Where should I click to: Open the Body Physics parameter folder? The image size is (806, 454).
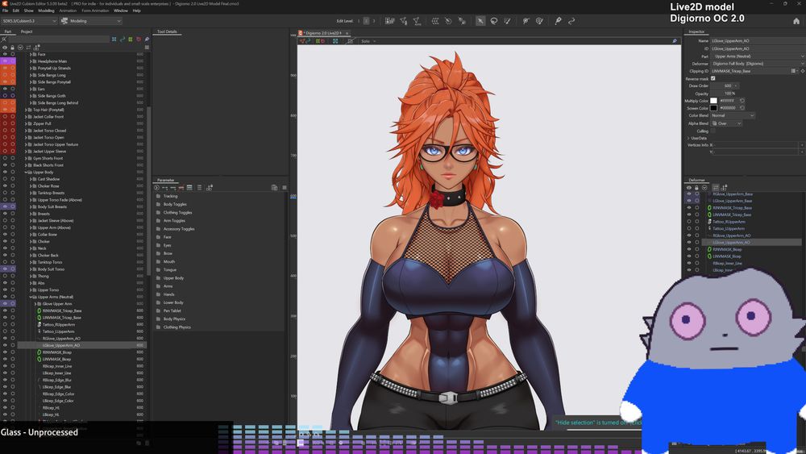coord(174,319)
